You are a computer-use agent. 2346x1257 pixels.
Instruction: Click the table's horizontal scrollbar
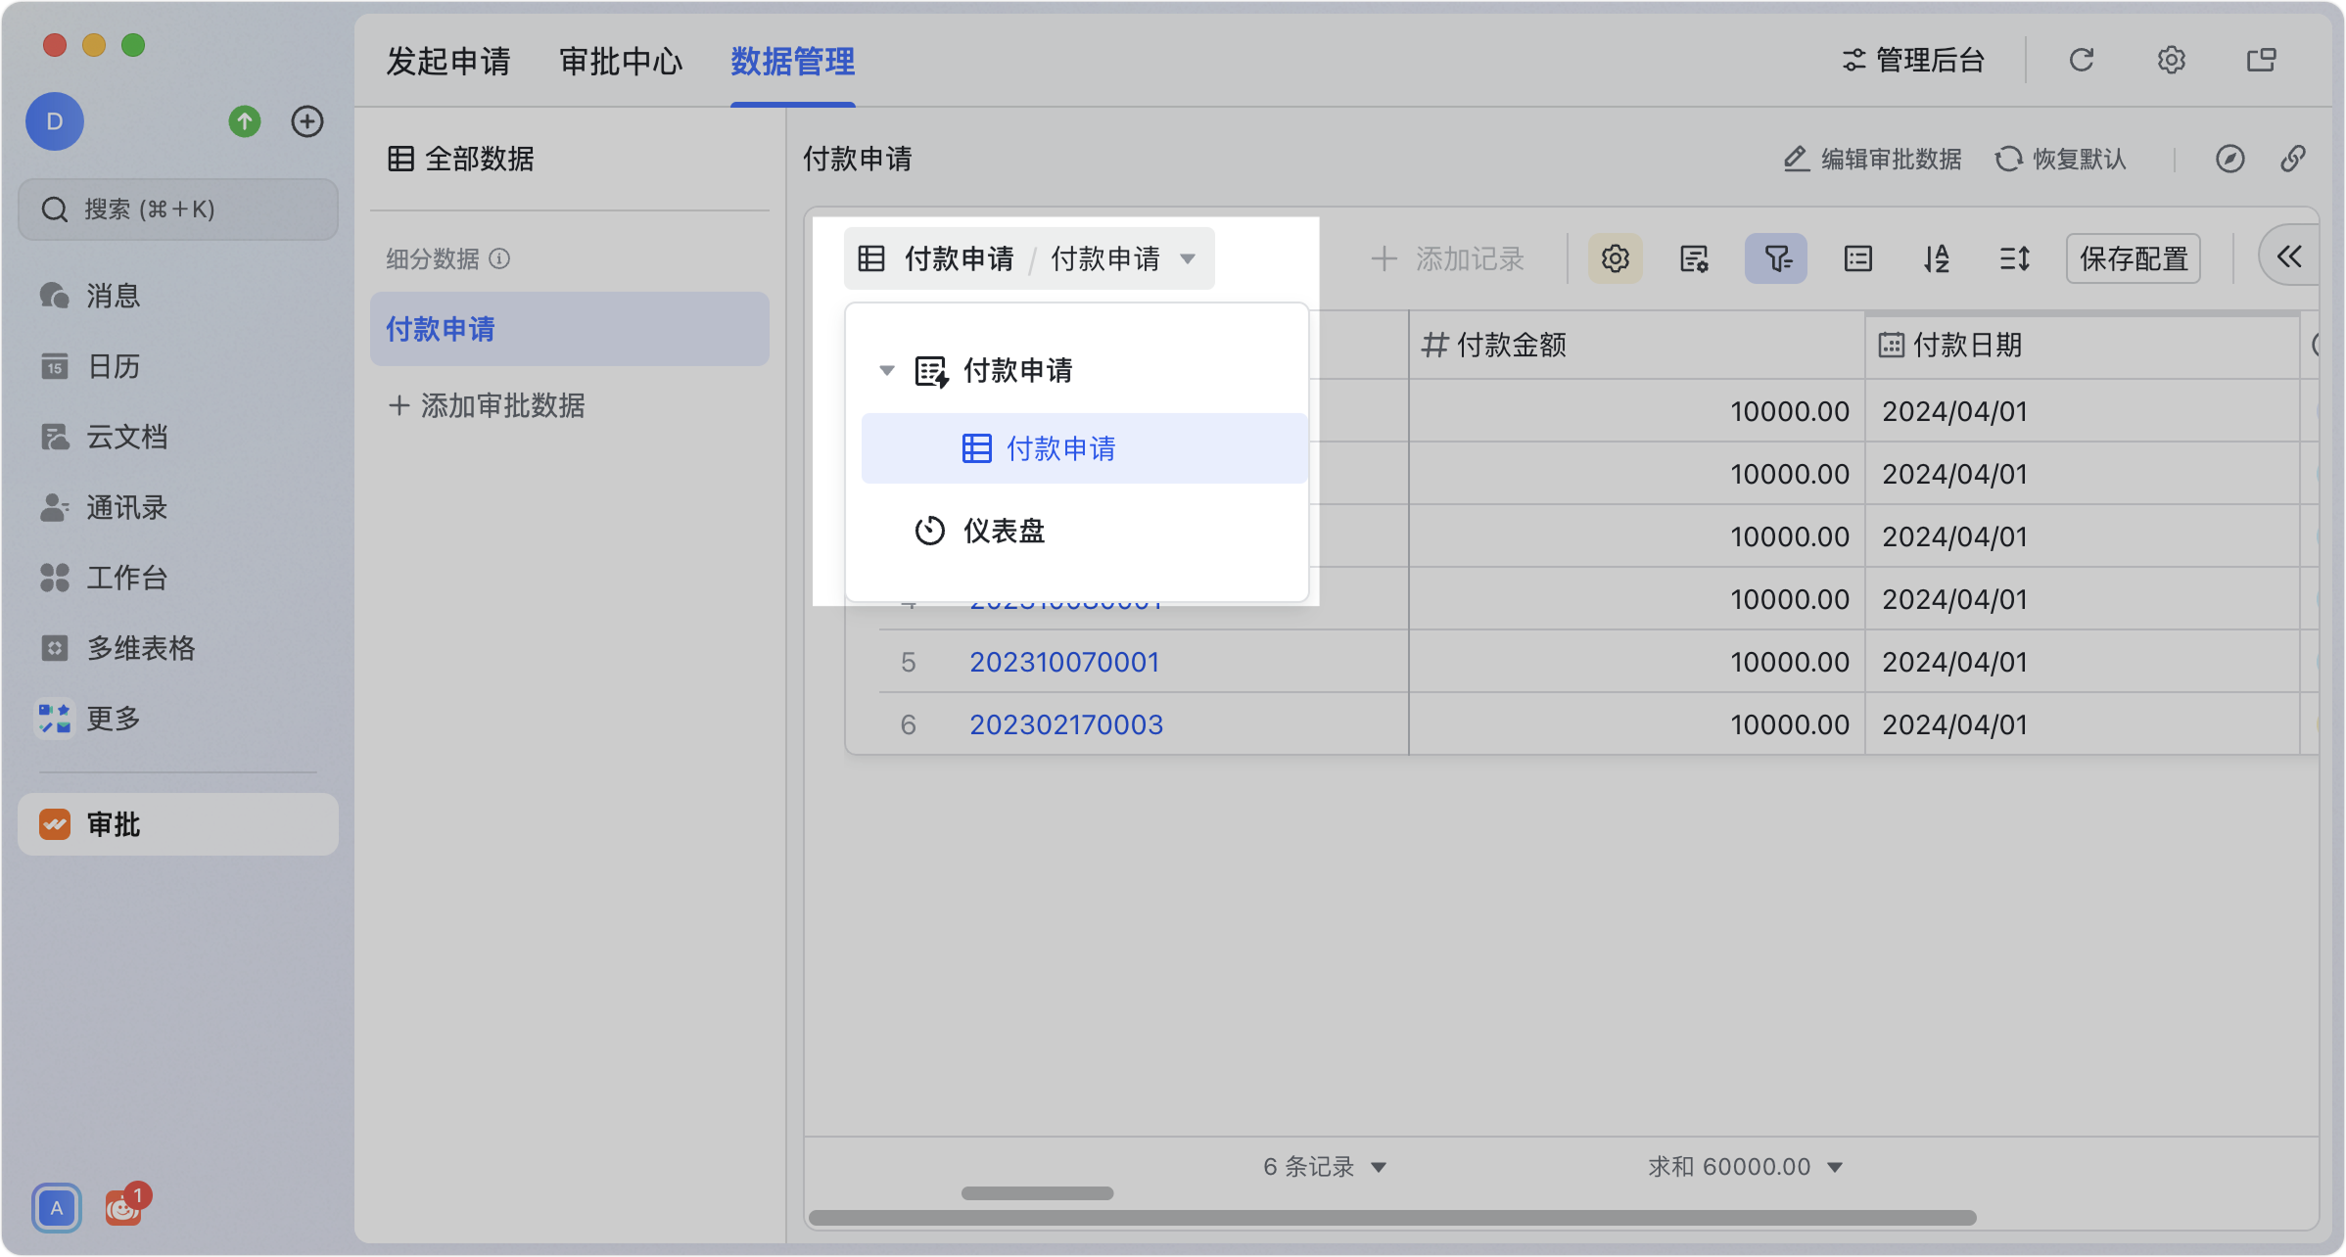pyautogui.click(x=1392, y=1218)
